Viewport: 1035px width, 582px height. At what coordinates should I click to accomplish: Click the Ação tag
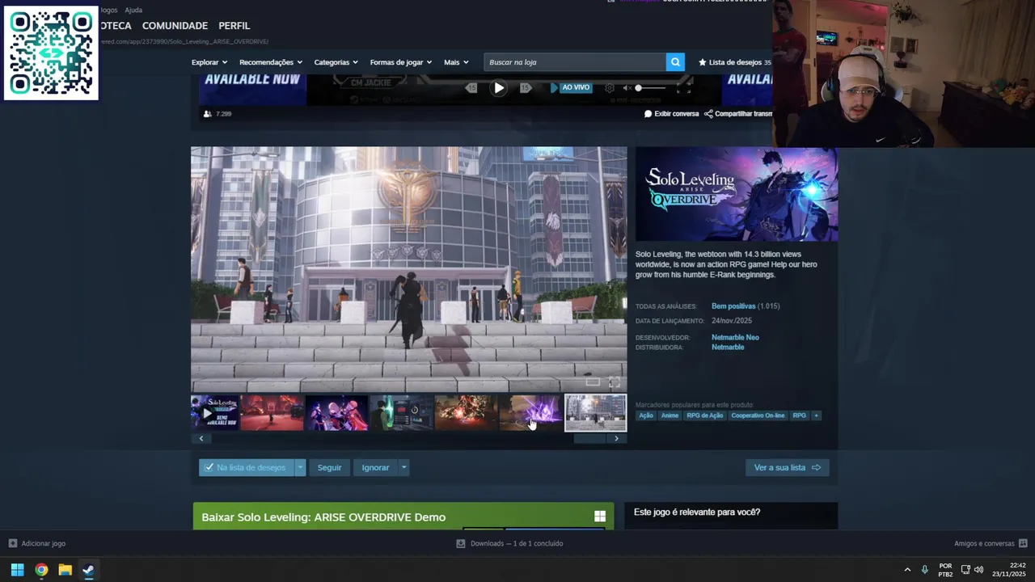[646, 415]
